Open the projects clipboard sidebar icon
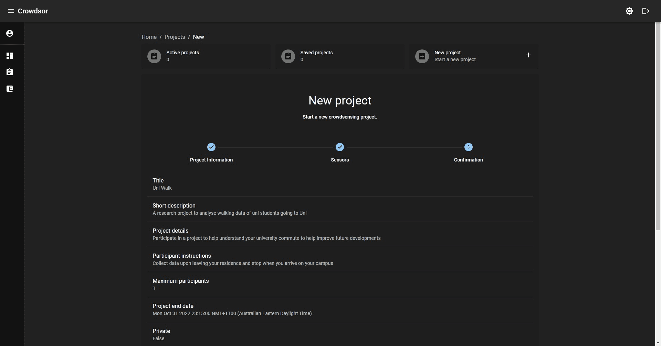Viewport: 661px width, 346px height. coord(10,72)
